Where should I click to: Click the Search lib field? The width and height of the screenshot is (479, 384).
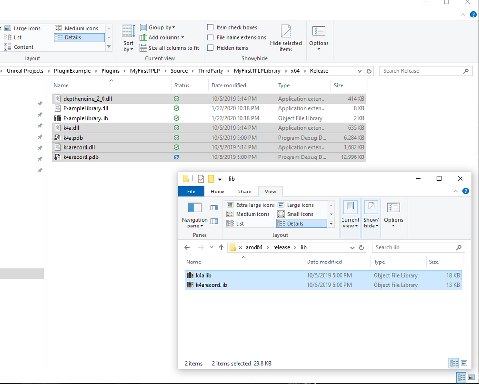[x=418, y=247]
